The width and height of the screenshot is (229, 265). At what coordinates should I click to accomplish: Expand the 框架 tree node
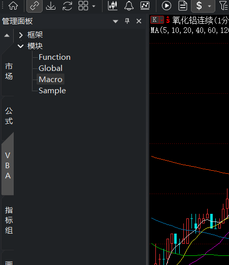(x=21, y=35)
